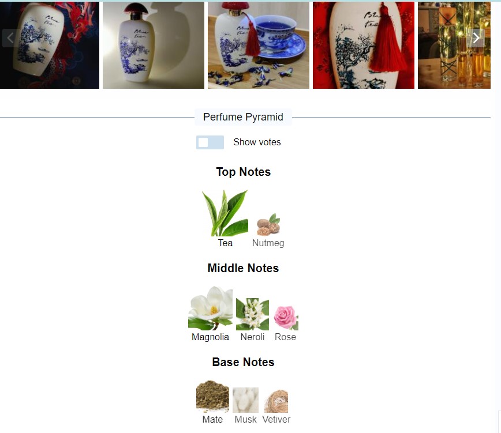Image resolution: width=501 pixels, height=433 pixels.
Task: Open close-up photo with red tassel
Action: coord(364,45)
